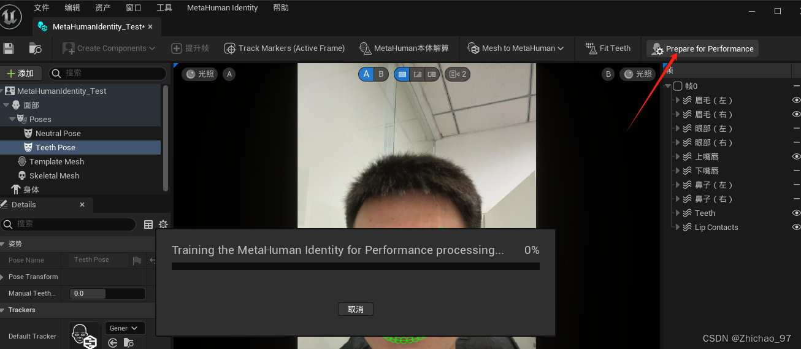
Task: Select dual side-by-side view mode icon
Action: 432,74
